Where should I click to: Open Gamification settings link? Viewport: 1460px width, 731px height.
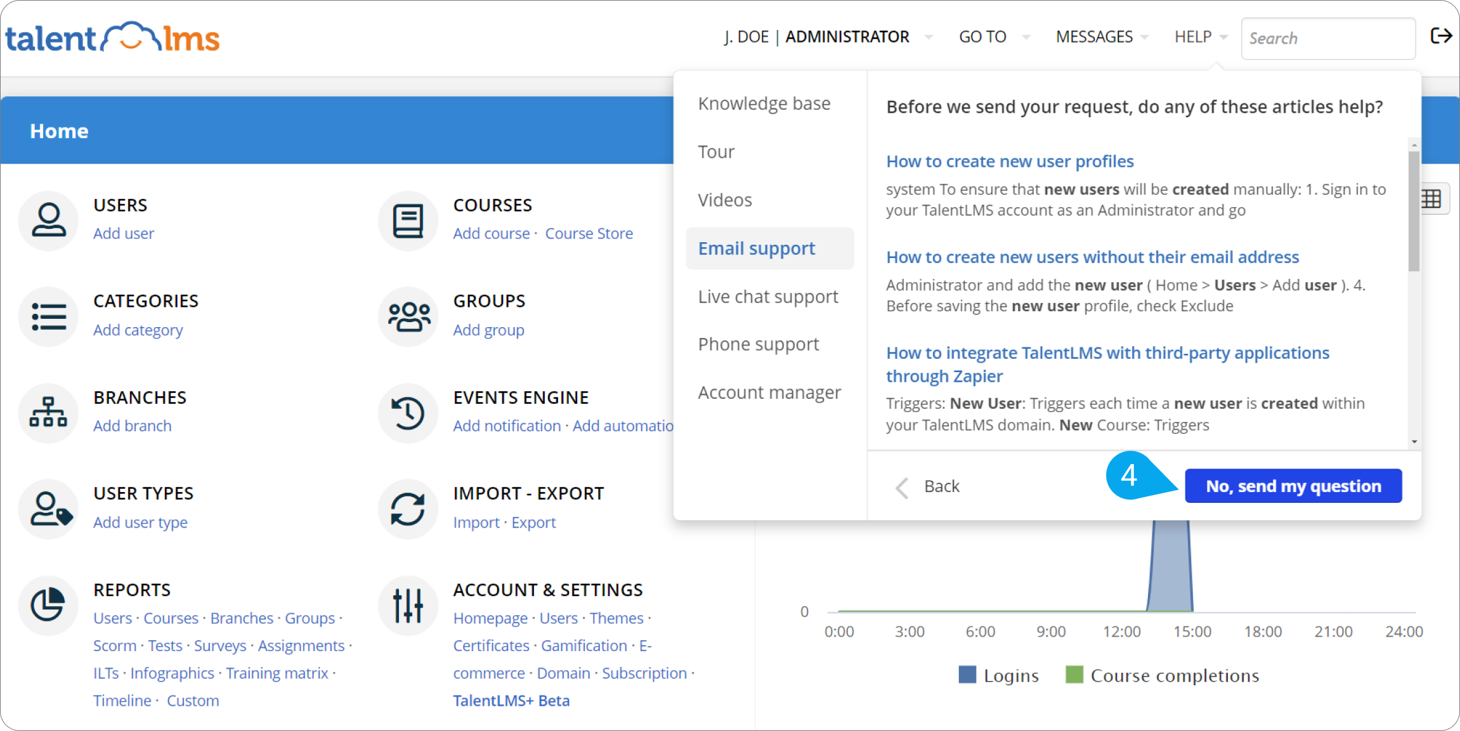pyautogui.click(x=583, y=645)
